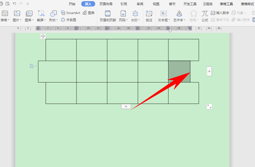Add a row with bottom plus button
Image resolution: width=255 pixels, height=167 pixels.
tap(126, 107)
